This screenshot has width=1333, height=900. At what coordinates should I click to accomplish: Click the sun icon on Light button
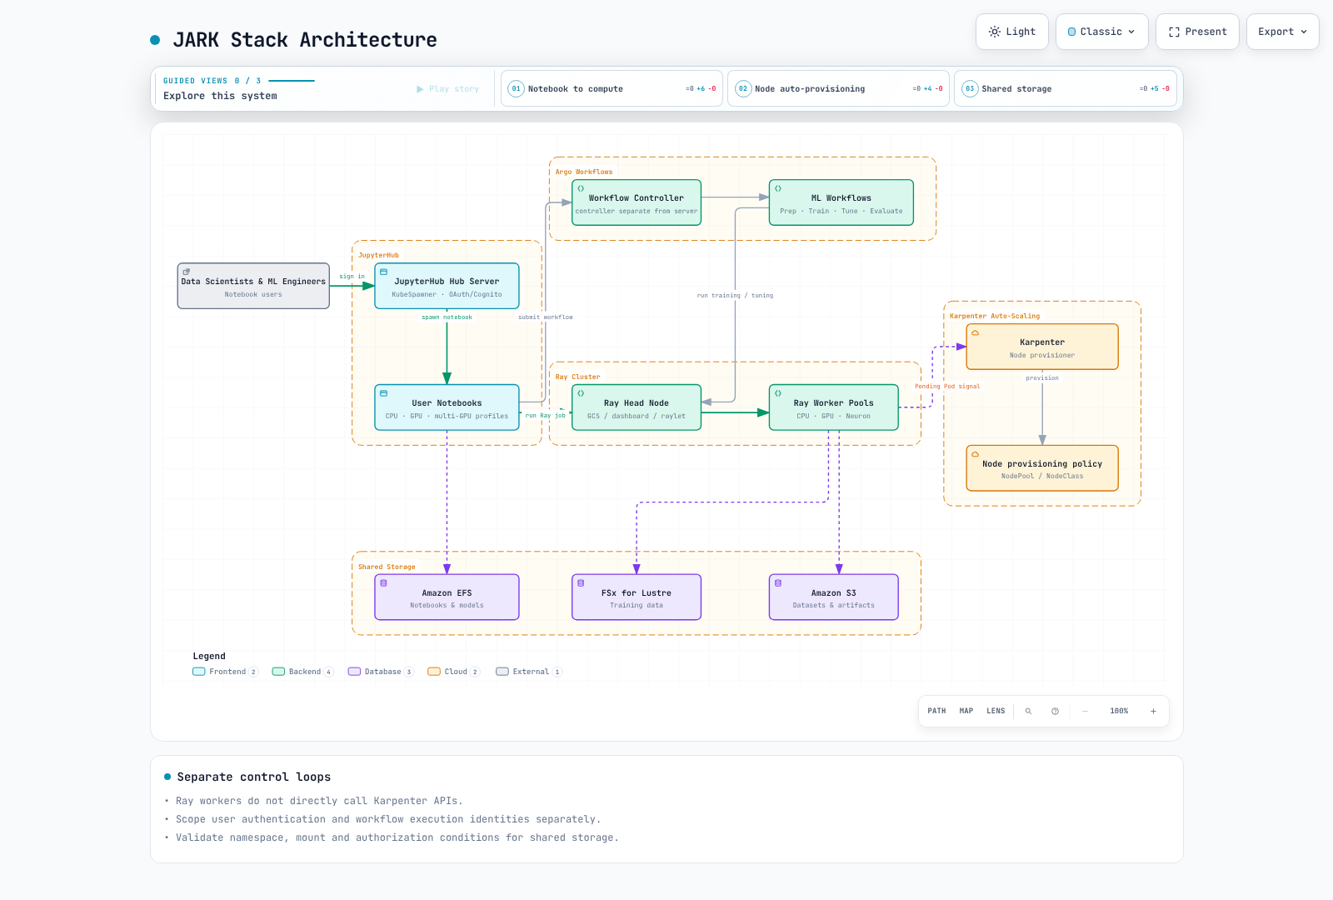click(x=994, y=32)
